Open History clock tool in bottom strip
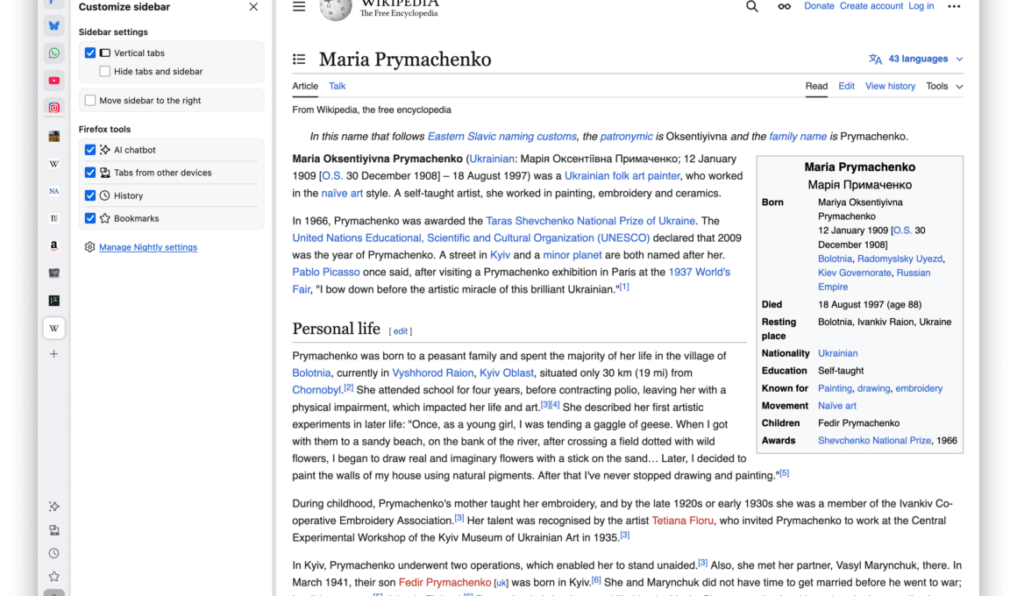Screen dimensions: 1017x596 coord(53,553)
